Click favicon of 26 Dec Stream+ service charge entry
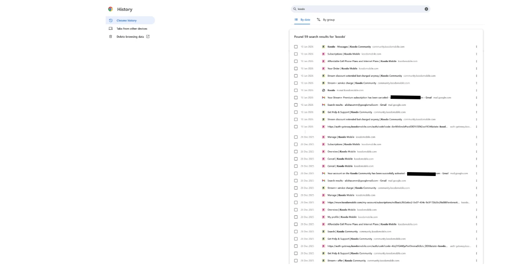 [x=324, y=188]
